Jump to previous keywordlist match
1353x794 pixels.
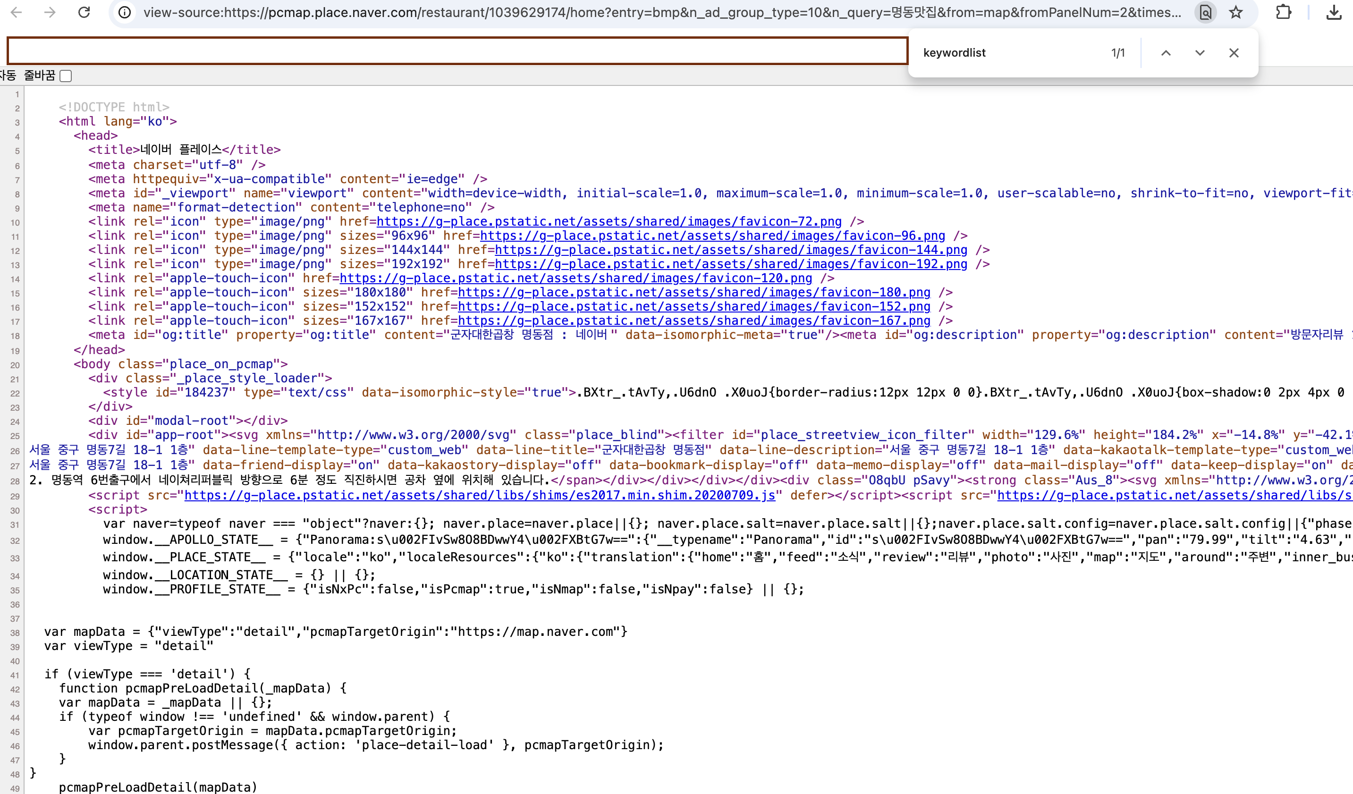[x=1166, y=52]
